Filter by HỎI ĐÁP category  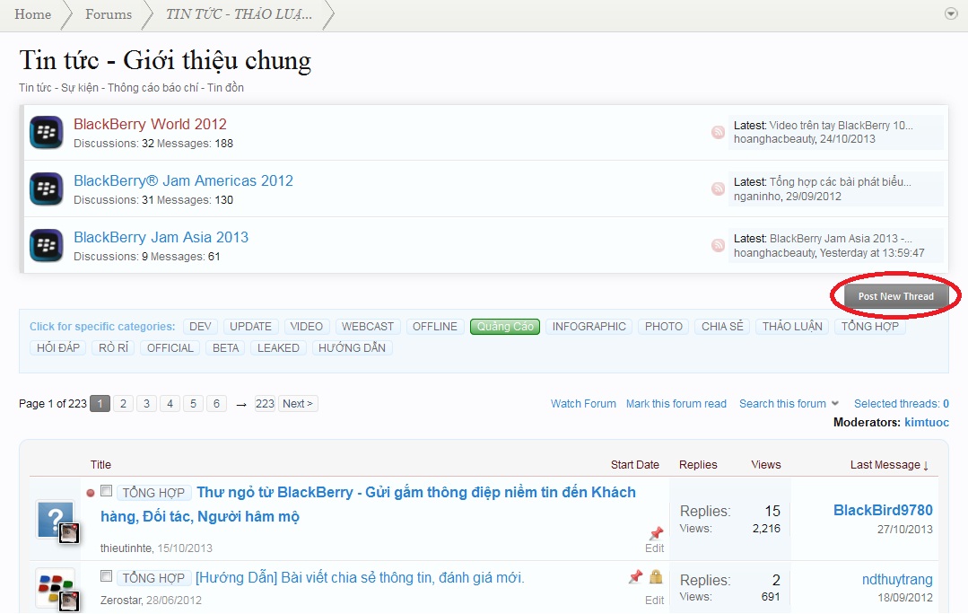tap(58, 347)
